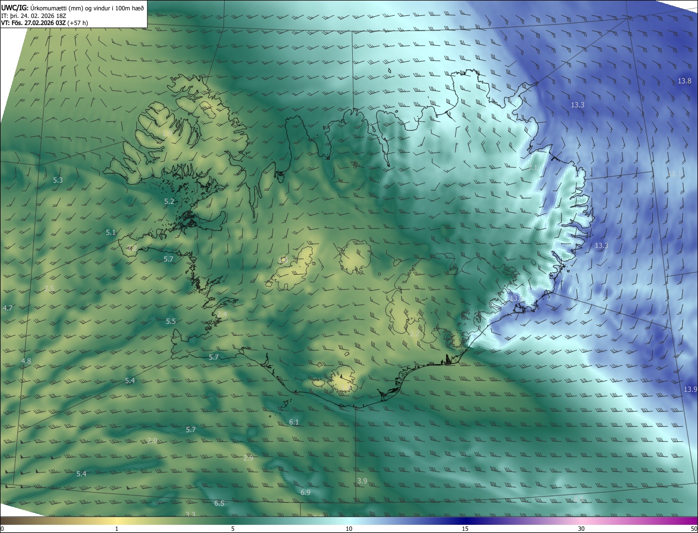Click the 6.5 value label on the map
Viewport: 698px width, 533px height.
pos(219,504)
